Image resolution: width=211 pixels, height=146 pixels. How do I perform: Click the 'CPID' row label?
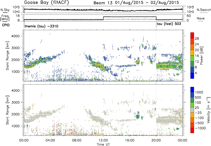pyautogui.click(x=6, y=25)
